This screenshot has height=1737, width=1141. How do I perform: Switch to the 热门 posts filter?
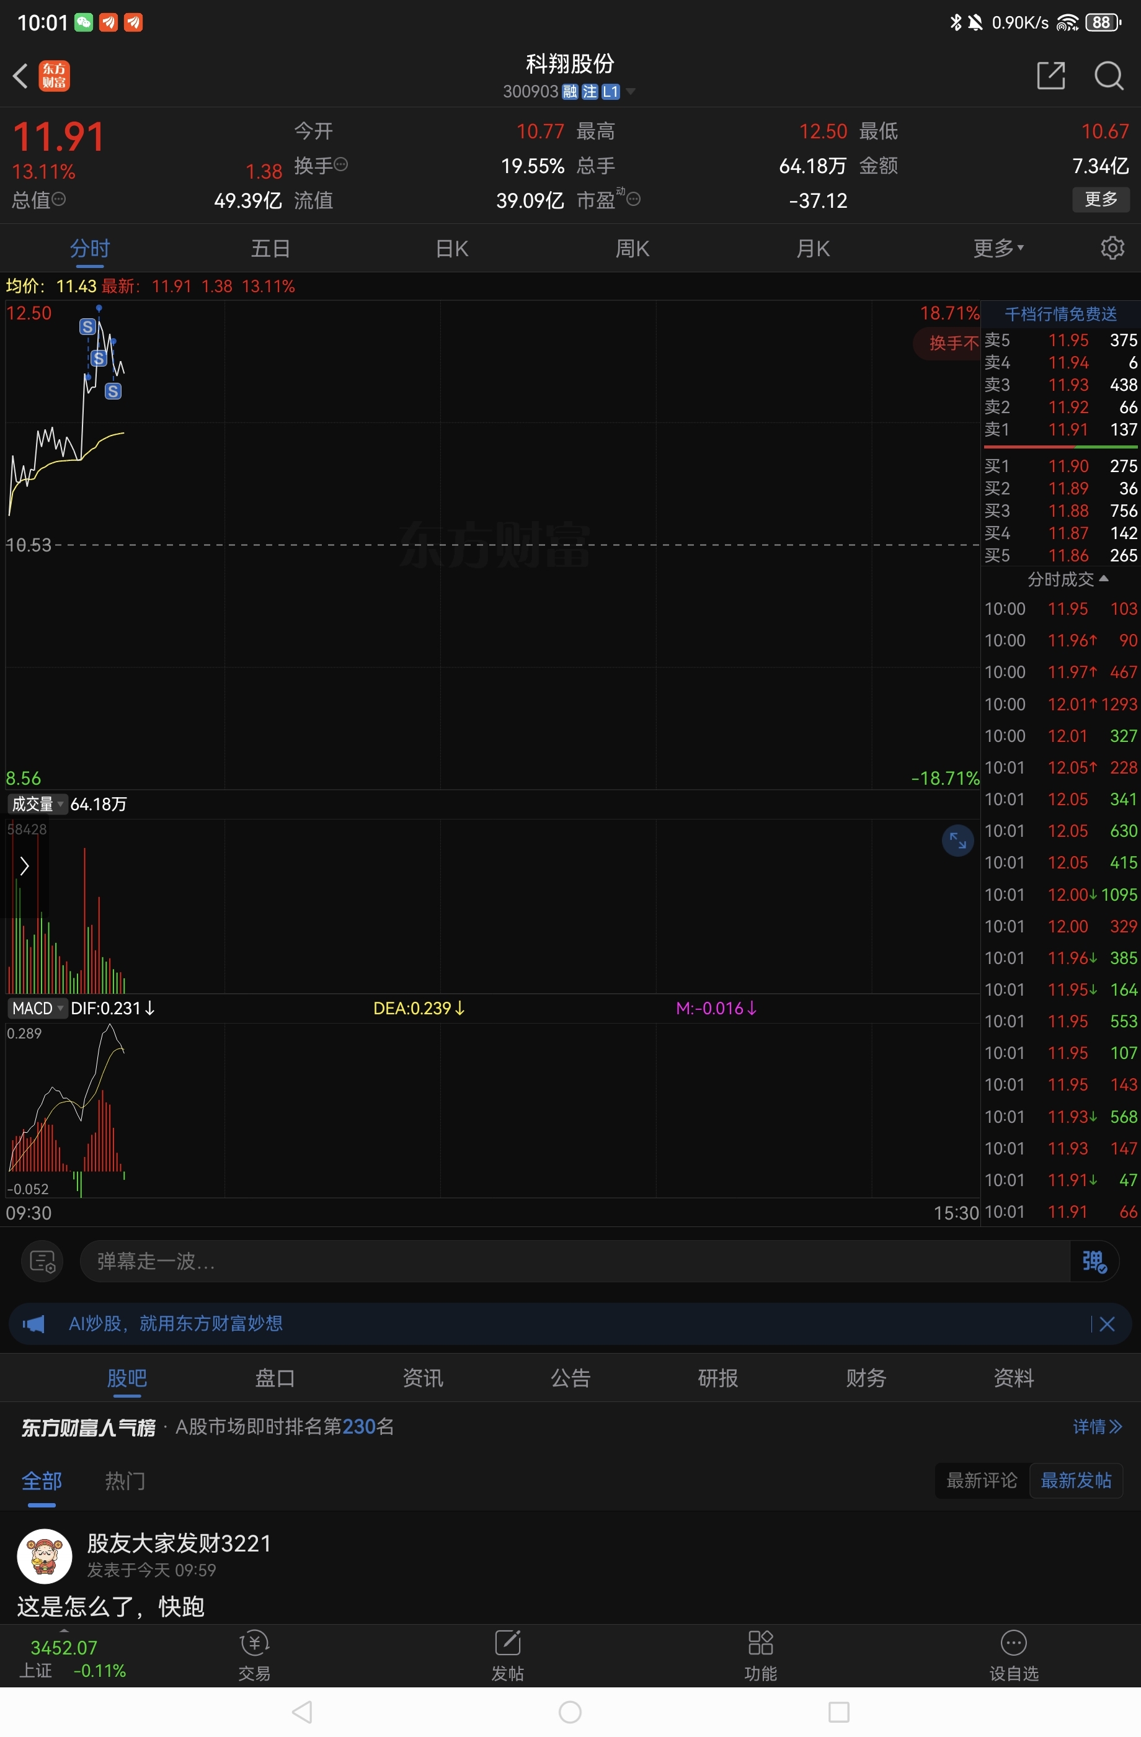coord(125,1481)
